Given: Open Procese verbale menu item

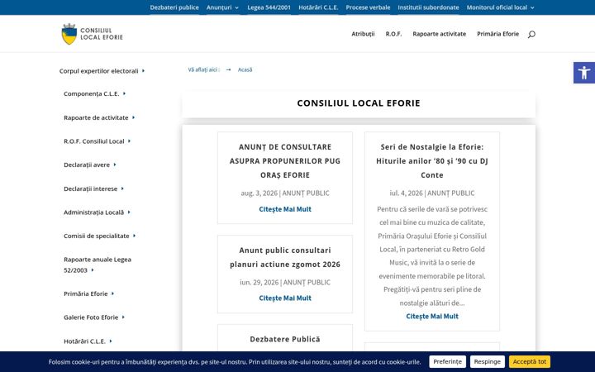Looking at the screenshot, I should (x=368, y=7).
